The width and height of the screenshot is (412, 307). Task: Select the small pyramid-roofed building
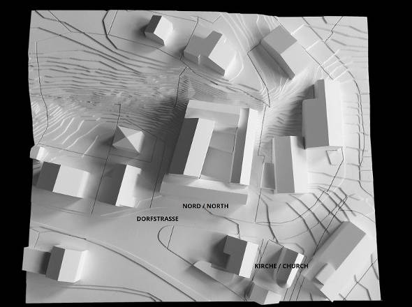pyautogui.click(x=128, y=139)
